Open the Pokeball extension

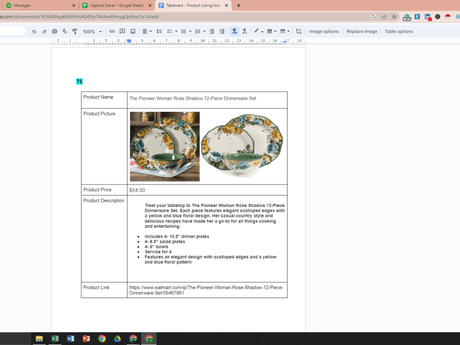click(448, 17)
